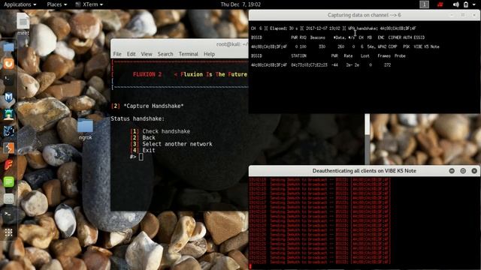The image size is (481, 270).
Task: Open the Files manager from the dock
Action: coord(8,47)
